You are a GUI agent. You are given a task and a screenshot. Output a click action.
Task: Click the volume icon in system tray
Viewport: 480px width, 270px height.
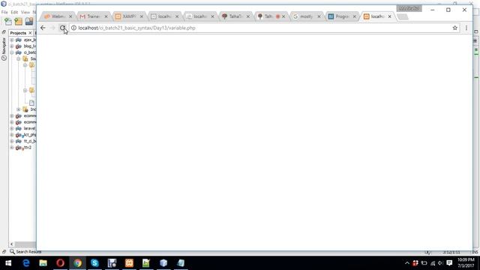pyautogui.click(x=440, y=263)
